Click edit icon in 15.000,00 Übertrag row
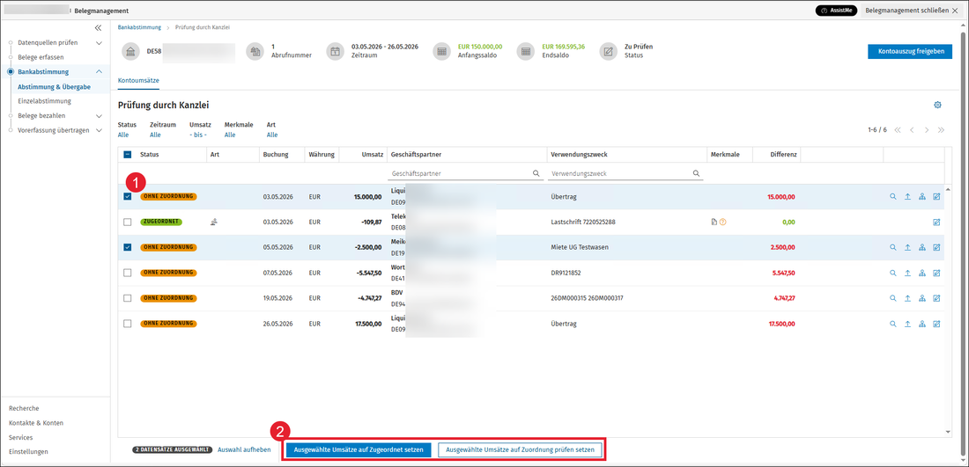This screenshot has width=969, height=467. (x=936, y=197)
